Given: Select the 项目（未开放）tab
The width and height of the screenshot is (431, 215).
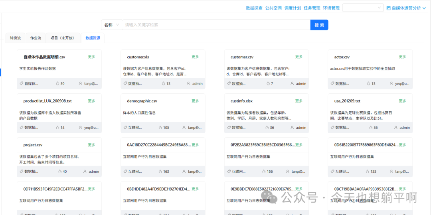Looking at the screenshot, I should pos(63,38).
